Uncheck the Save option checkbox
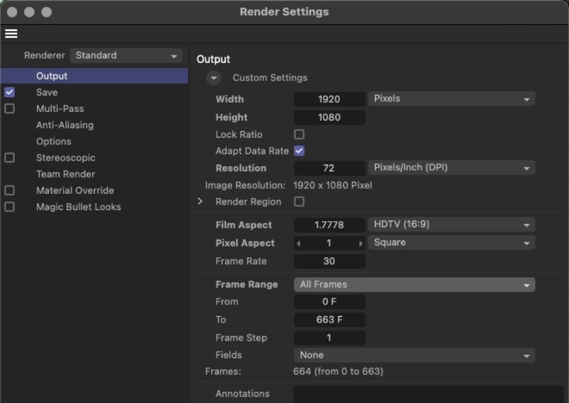The height and width of the screenshot is (403, 569). [9, 93]
